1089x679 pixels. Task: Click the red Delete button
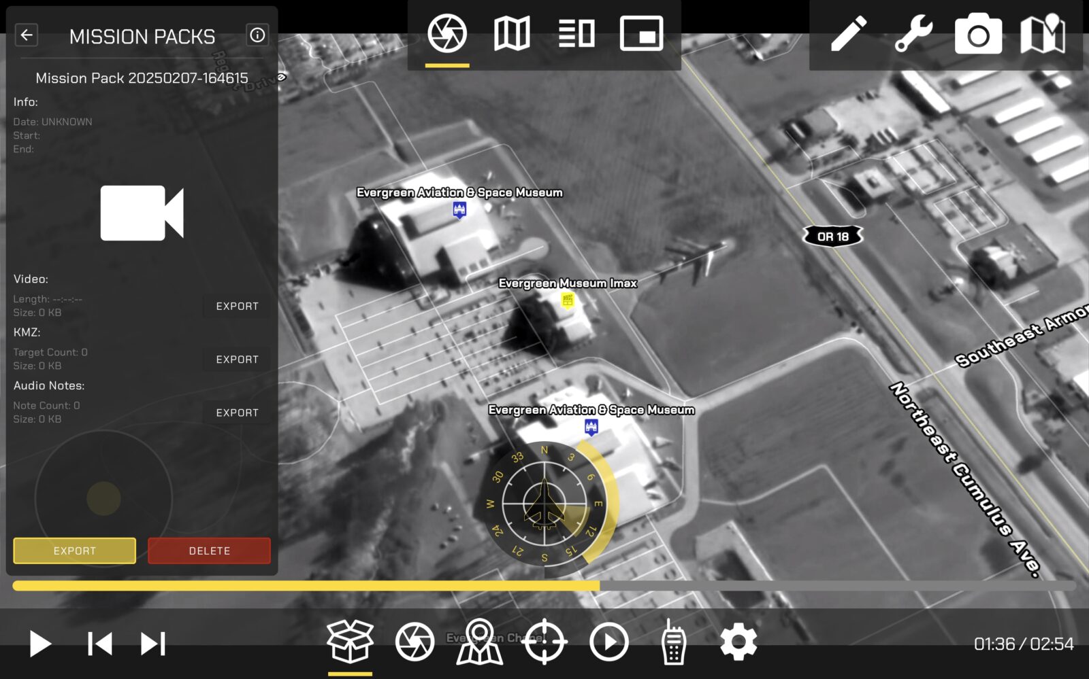pyautogui.click(x=209, y=551)
